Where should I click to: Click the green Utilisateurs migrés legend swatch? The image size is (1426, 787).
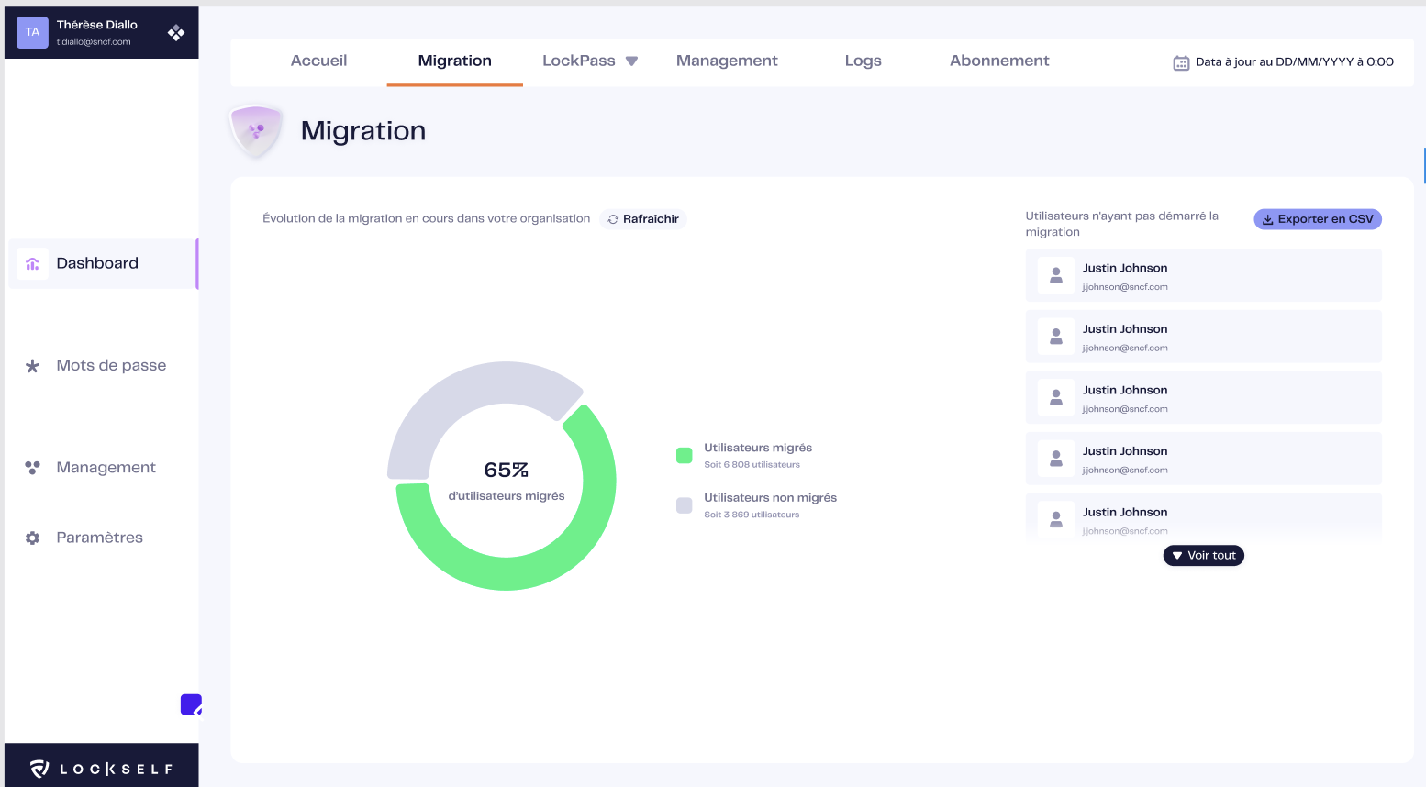pos(684,455)
